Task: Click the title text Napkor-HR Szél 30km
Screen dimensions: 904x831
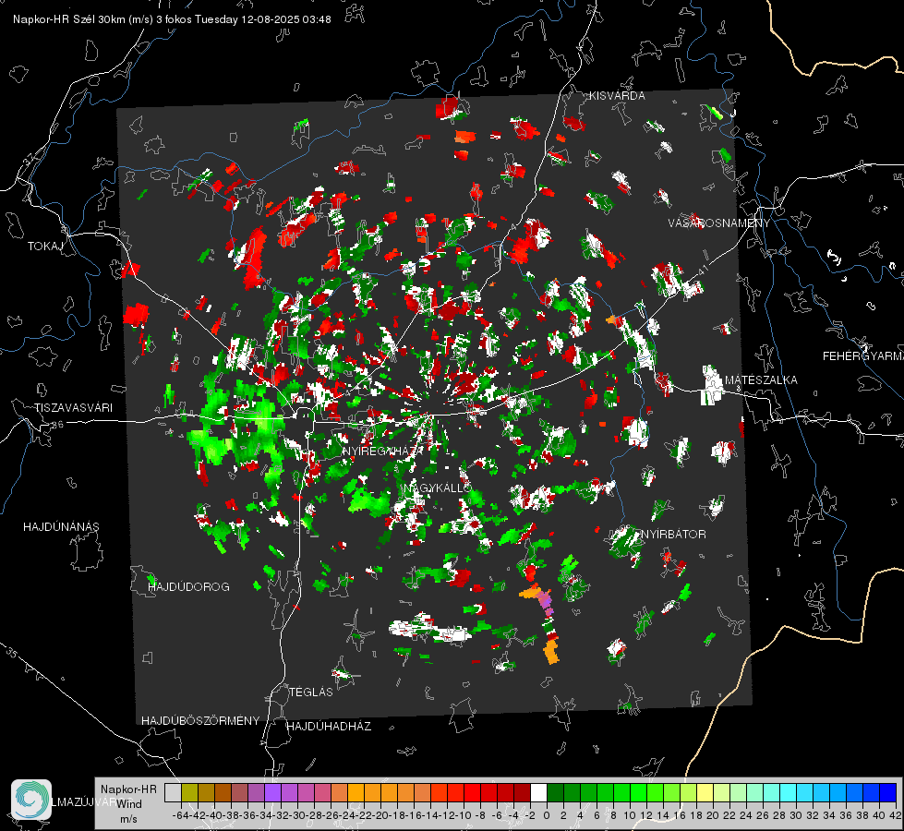Action: [74, 19]
